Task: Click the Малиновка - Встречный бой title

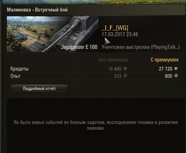Action: (37, 10)
